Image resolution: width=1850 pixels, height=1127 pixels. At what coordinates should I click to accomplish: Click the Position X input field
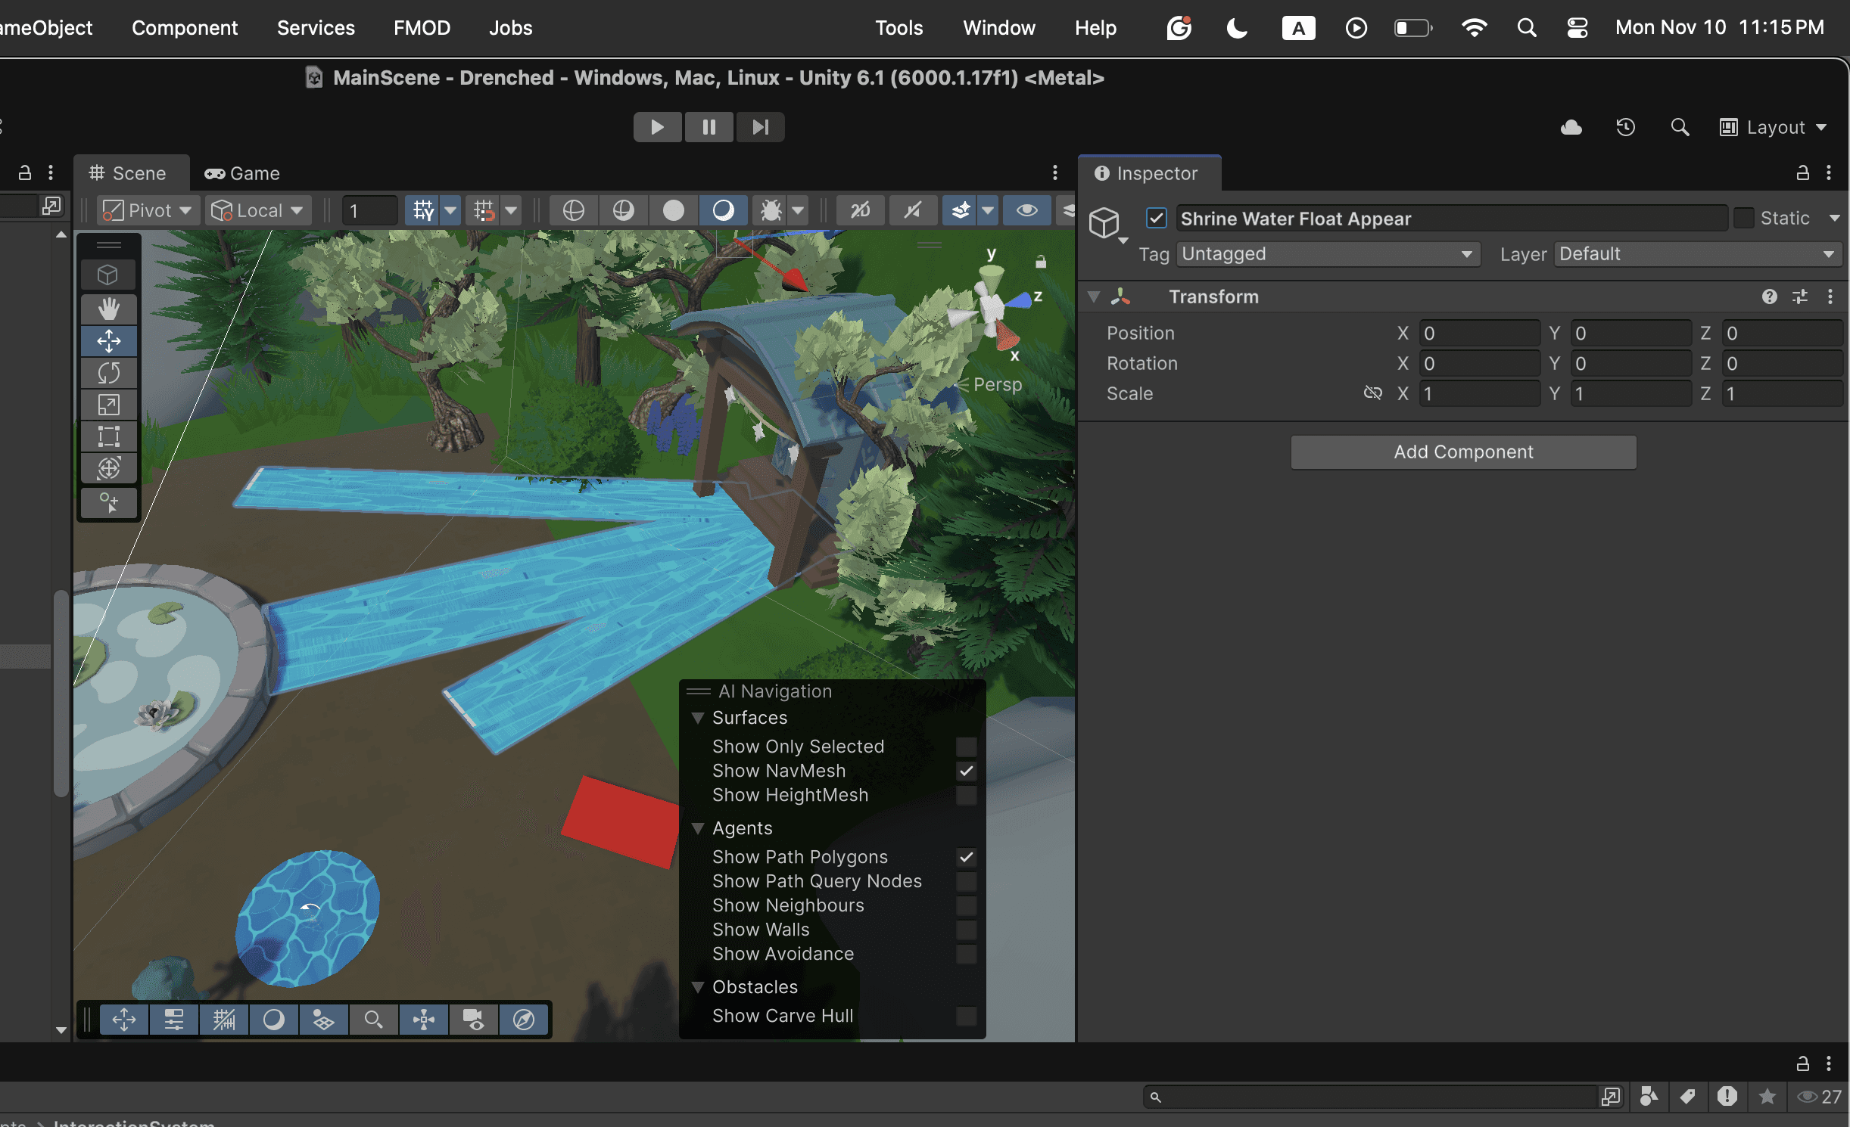[x=1478, y=334]
